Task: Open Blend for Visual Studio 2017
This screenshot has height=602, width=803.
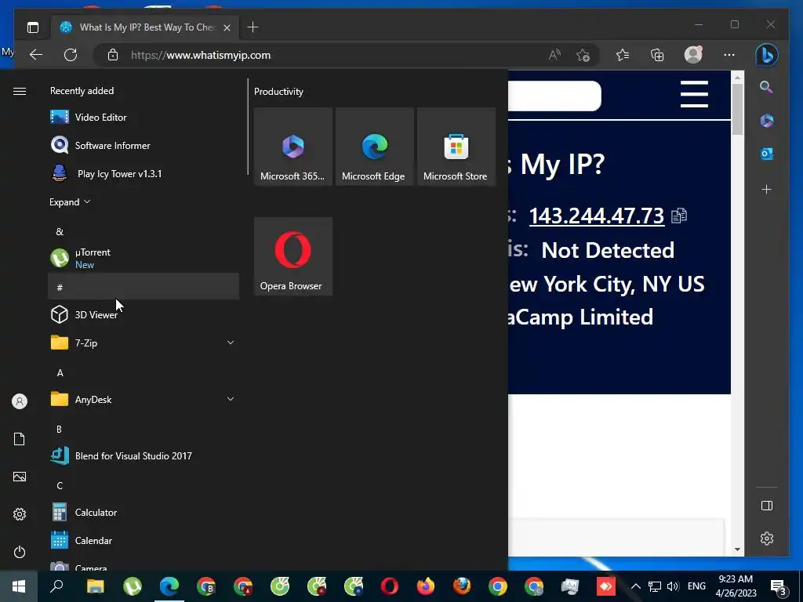Action: (x=144, y=455)
